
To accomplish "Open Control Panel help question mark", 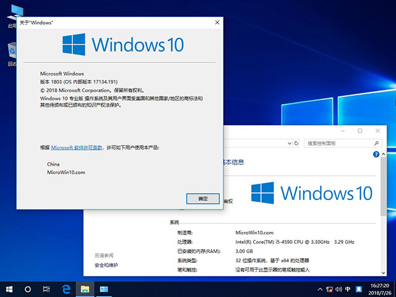I will pos(376,154).
